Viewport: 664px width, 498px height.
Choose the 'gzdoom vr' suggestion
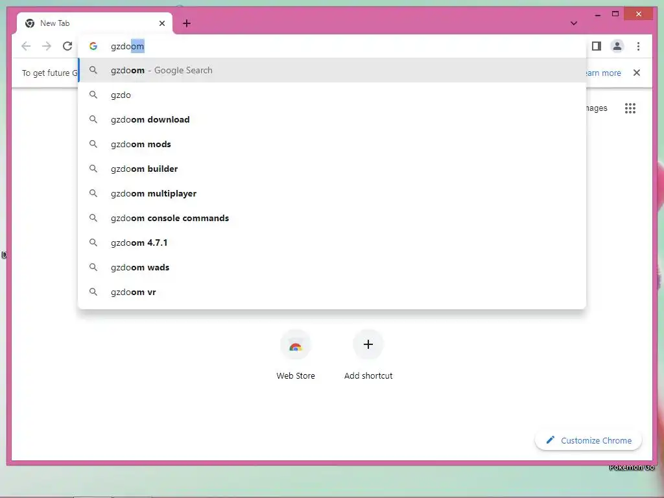pos(333,292)
